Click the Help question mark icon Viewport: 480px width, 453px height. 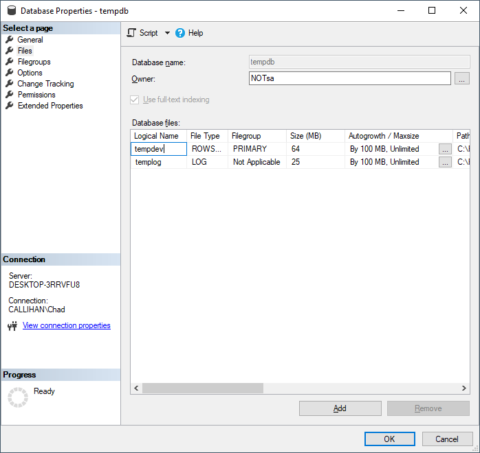click(x=180, y=33)
